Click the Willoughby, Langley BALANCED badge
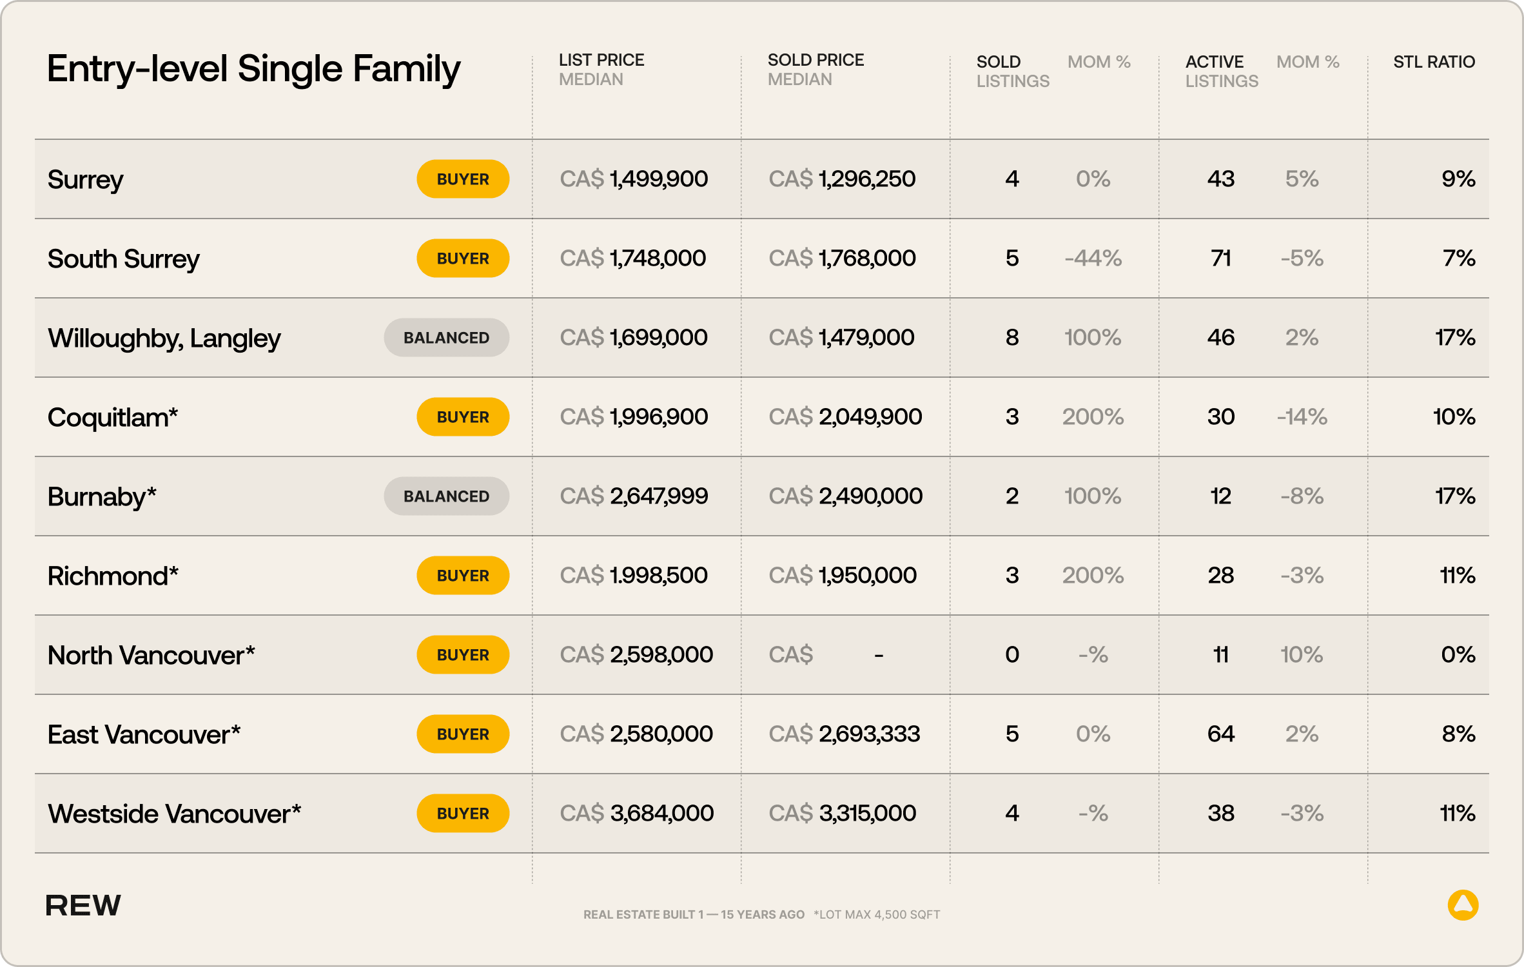The width and height of the screenshot is (1524, 967). point(447,337)
